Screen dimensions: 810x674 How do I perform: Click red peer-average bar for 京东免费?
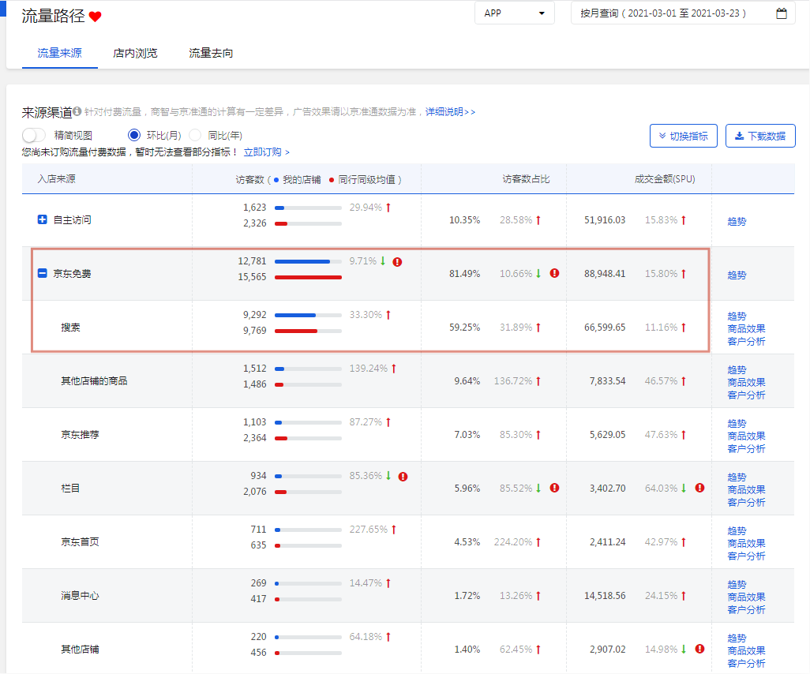coord(308,277)
